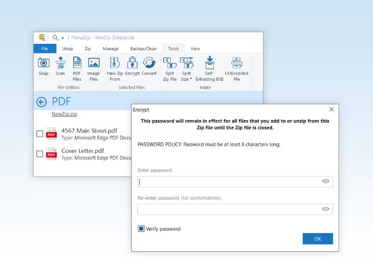Toggle the Verify password checkbox
This screenshot has width=373, height=280.
[142, 229]
